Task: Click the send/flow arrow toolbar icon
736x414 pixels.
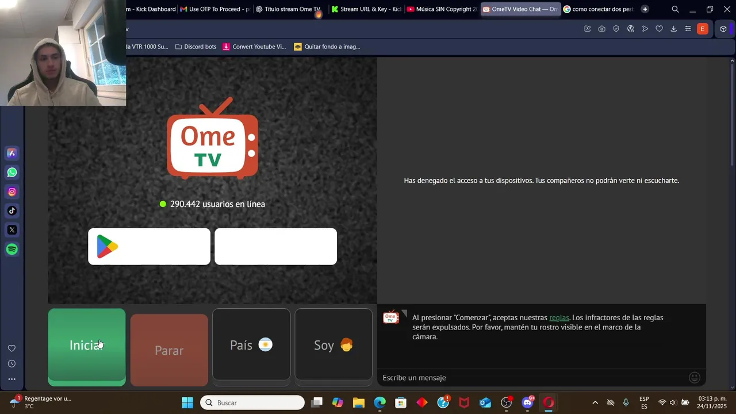Action: tap(645, 29)
